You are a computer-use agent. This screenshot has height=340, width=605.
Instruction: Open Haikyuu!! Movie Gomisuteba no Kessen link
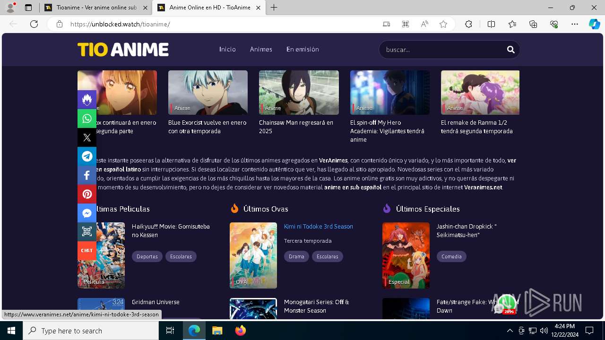point(171,230)
